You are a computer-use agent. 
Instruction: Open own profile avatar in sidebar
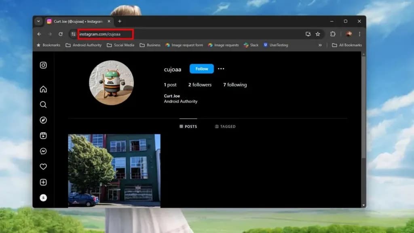pos(43,197)
